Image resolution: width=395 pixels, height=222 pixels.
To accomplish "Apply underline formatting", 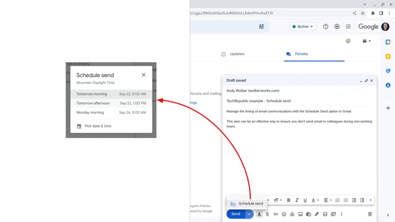I will tap(305, 200).
